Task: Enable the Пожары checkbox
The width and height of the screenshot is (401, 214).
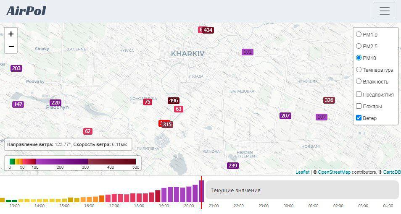Action: [x=359, y=106]
